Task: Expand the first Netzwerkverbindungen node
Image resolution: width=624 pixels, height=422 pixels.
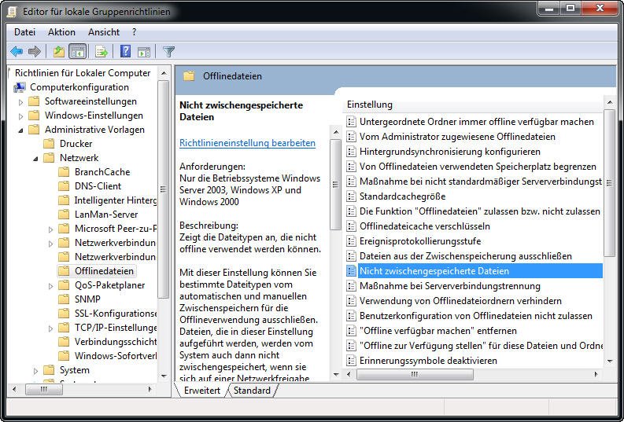Action: pos(50,243)
